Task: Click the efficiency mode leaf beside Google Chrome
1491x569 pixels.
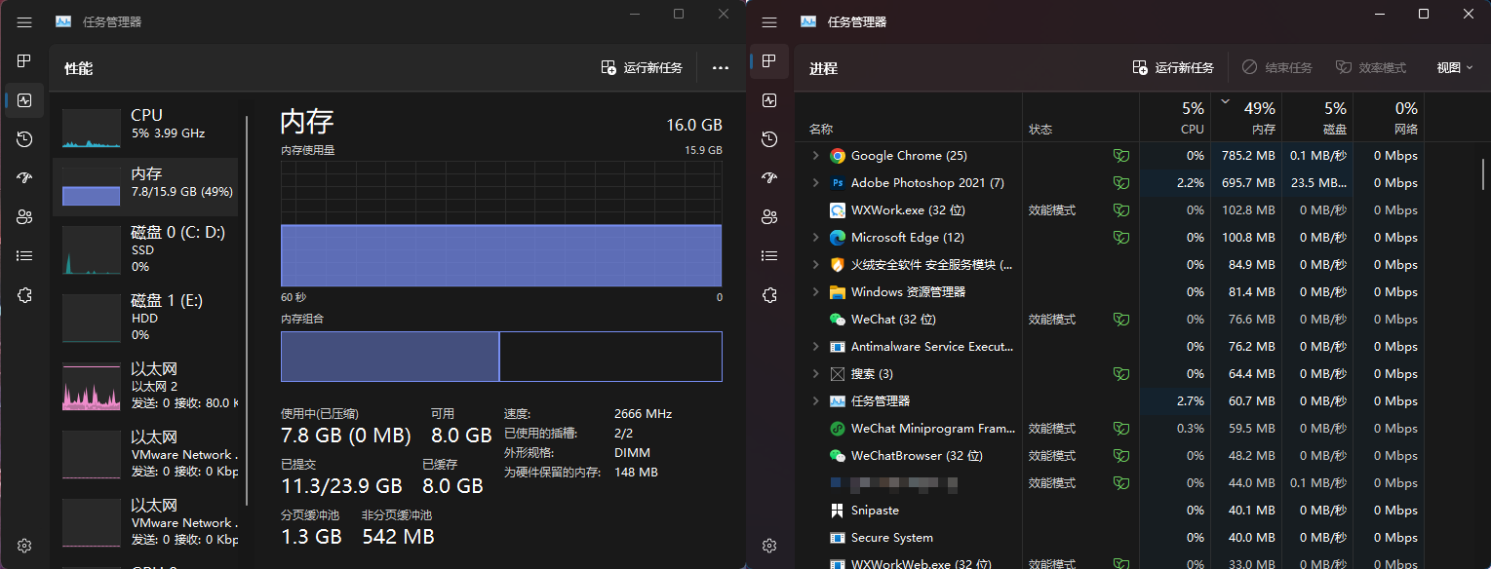Action: (x=1120, y=155)
